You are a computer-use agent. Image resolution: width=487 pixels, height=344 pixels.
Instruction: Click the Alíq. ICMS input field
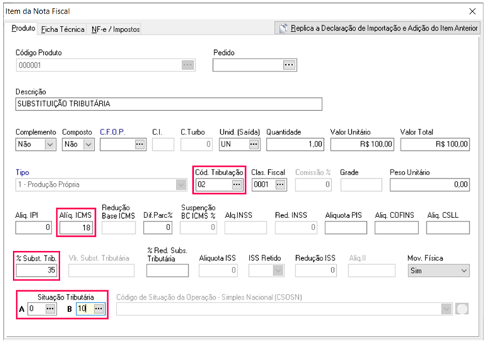(76, 227)
